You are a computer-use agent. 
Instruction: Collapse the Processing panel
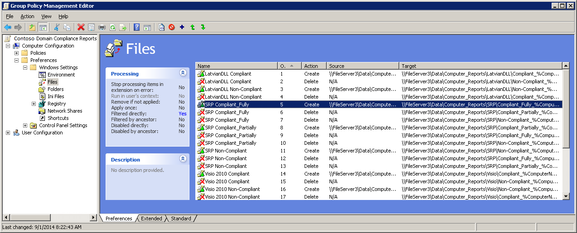[183, 73]
